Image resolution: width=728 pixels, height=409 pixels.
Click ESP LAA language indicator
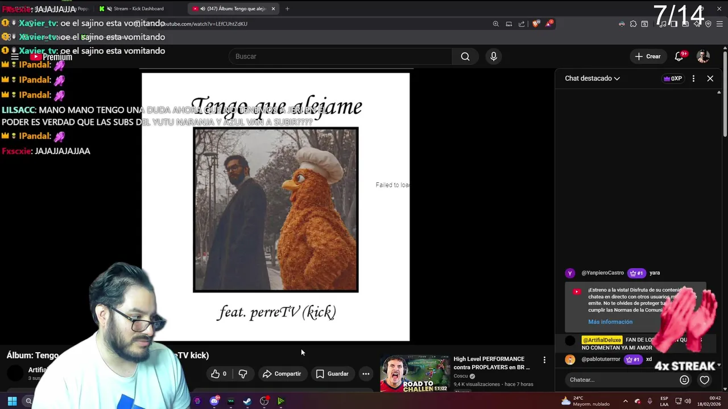[664, 401]
